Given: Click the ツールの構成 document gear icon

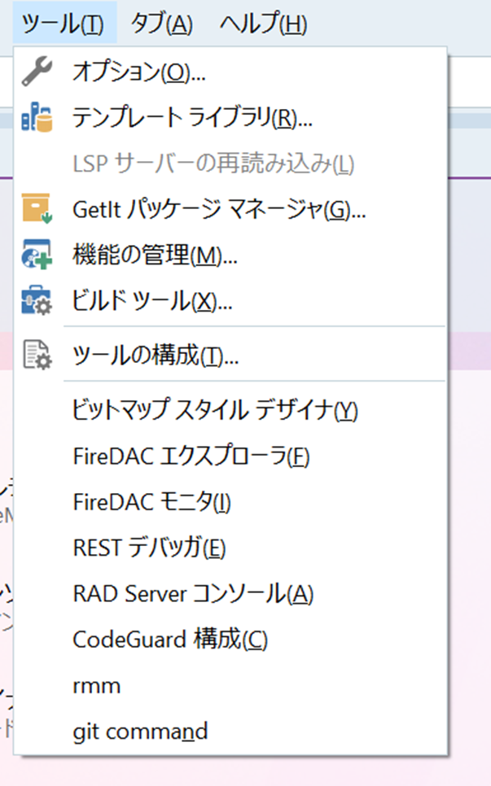Looking at the screenshot, I should point(37,356).
